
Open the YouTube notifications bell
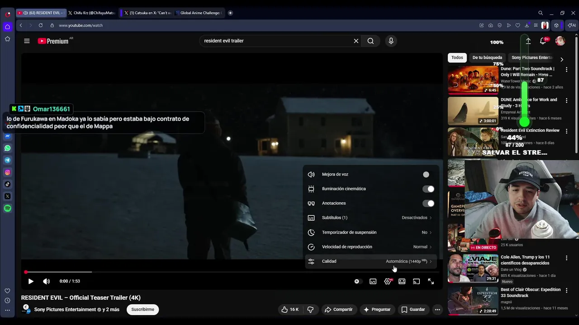(x=543, y=41)
